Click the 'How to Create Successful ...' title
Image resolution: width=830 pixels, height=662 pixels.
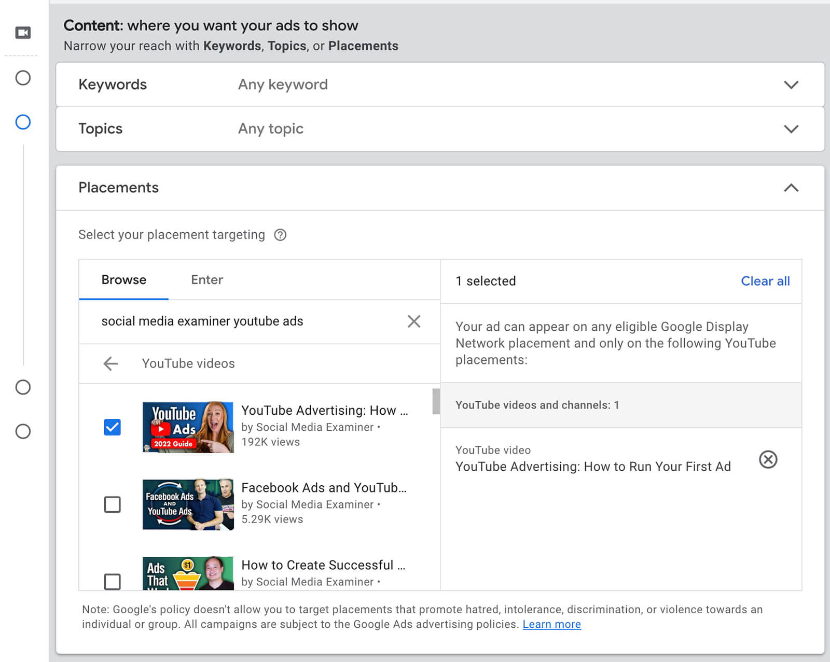click(x=323, y=565)
